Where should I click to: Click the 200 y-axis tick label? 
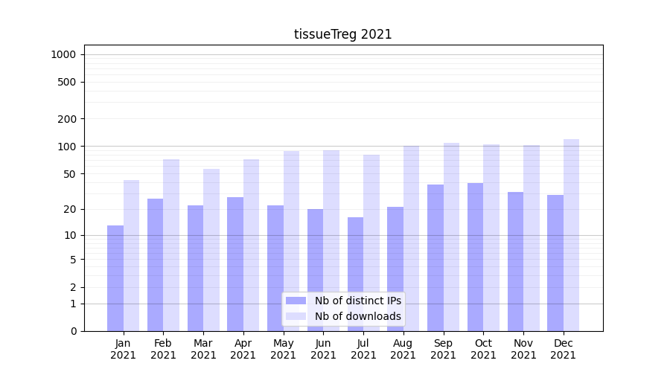coord(68,119)
